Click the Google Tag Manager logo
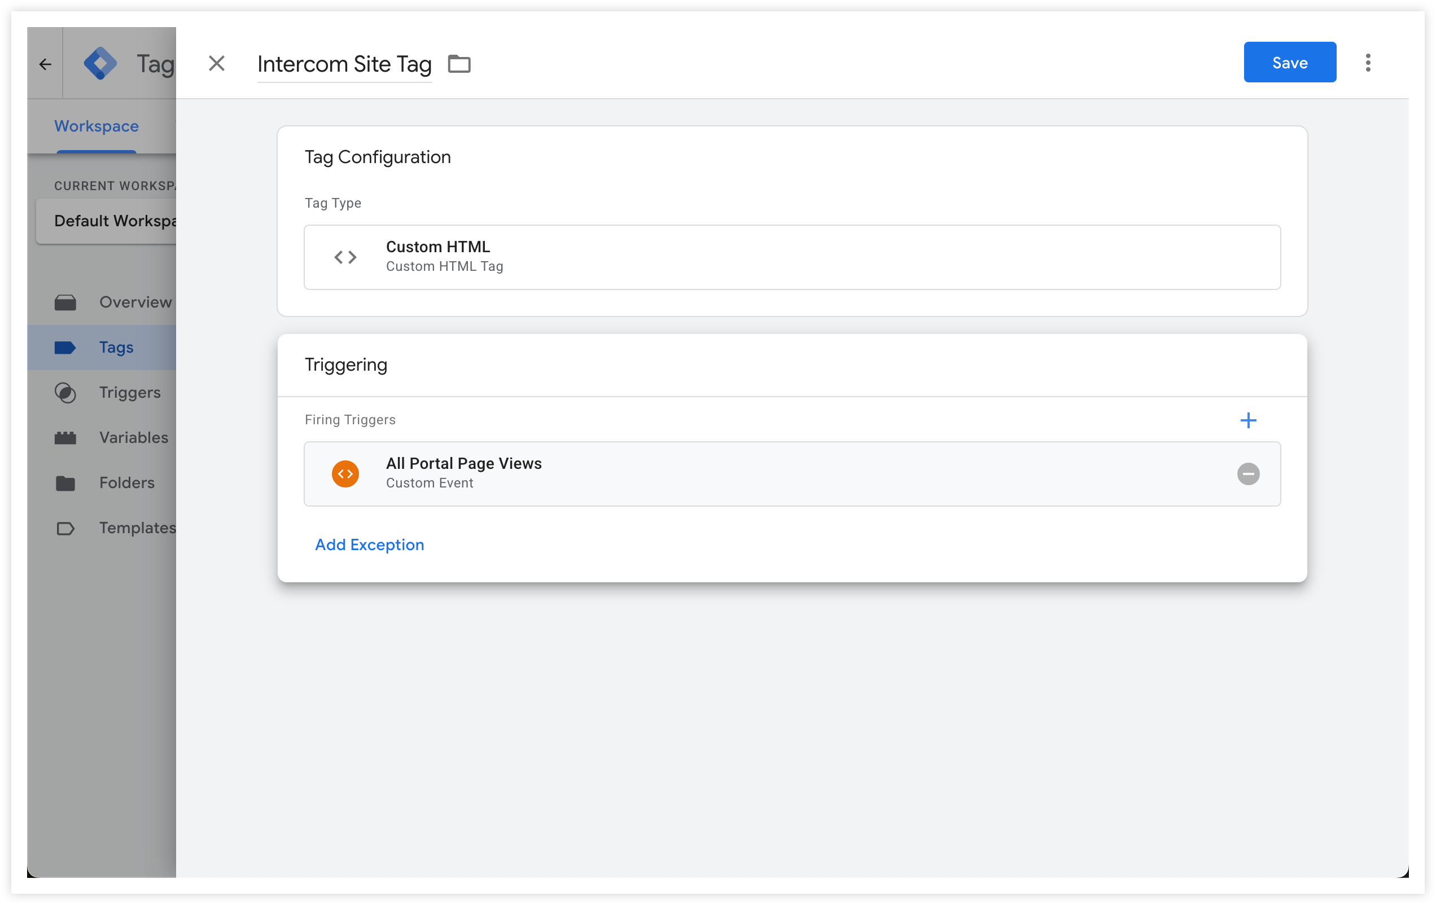This screenshot has height=905, width=1436. click(x=100, y=63)
